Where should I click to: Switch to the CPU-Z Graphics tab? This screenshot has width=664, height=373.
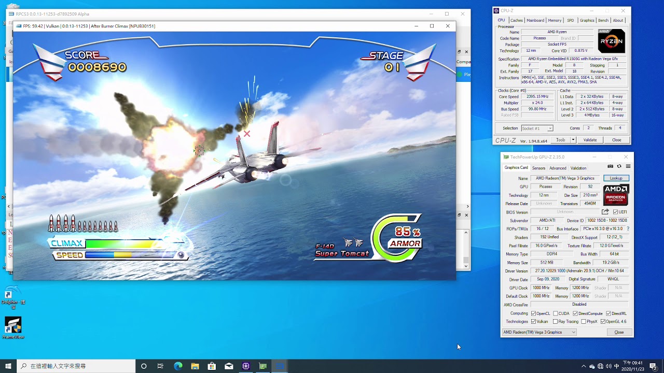(587, 20)
